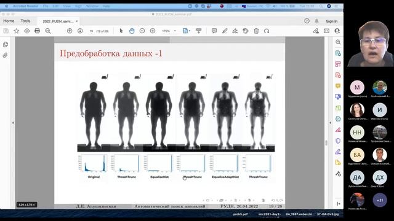This screenshot has height=221, width=394.
Task: Click the stamp tool icon
Action: 246,31
